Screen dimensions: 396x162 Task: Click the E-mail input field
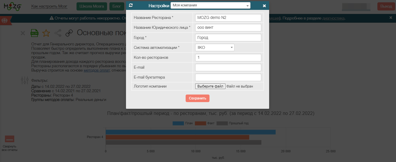[x=228, y=67]
